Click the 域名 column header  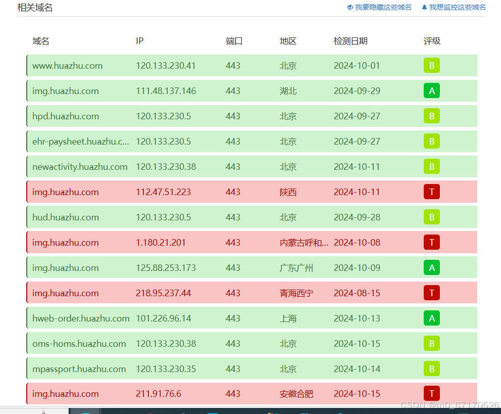click(40, 41)
